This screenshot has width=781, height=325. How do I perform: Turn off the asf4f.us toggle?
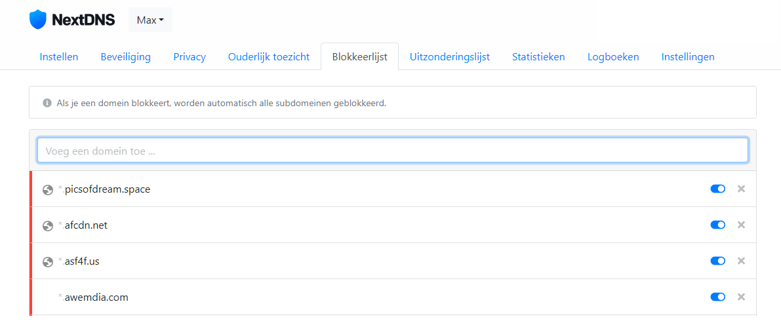click(717, 261)
